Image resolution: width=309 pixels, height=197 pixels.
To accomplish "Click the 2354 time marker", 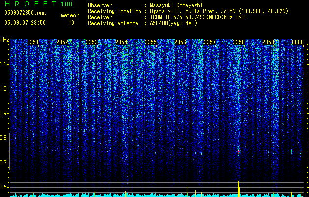I will pos(121,42).
